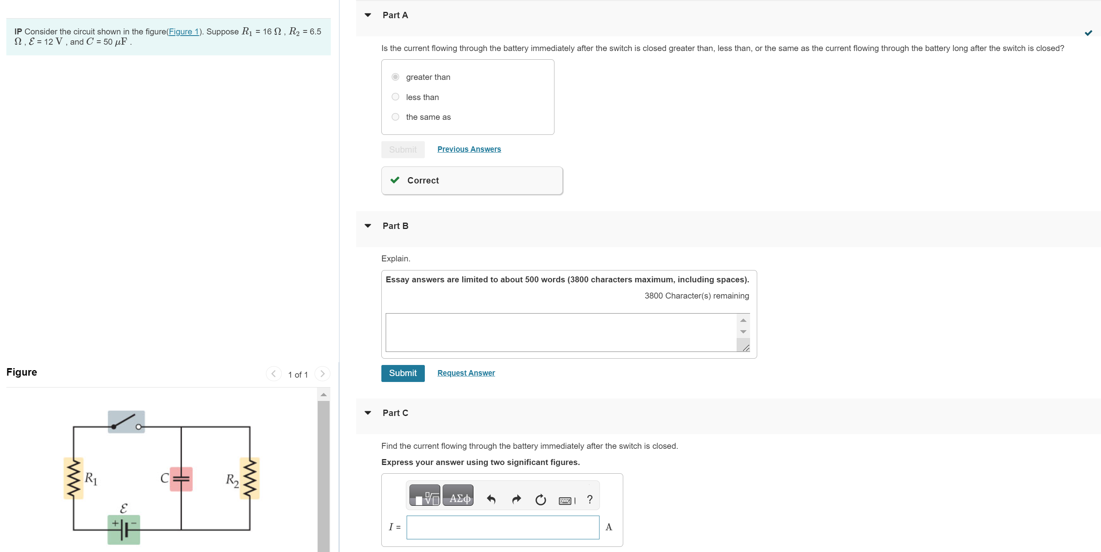Go to next figure arrow

pyautogui.click(x=322, y=374)
